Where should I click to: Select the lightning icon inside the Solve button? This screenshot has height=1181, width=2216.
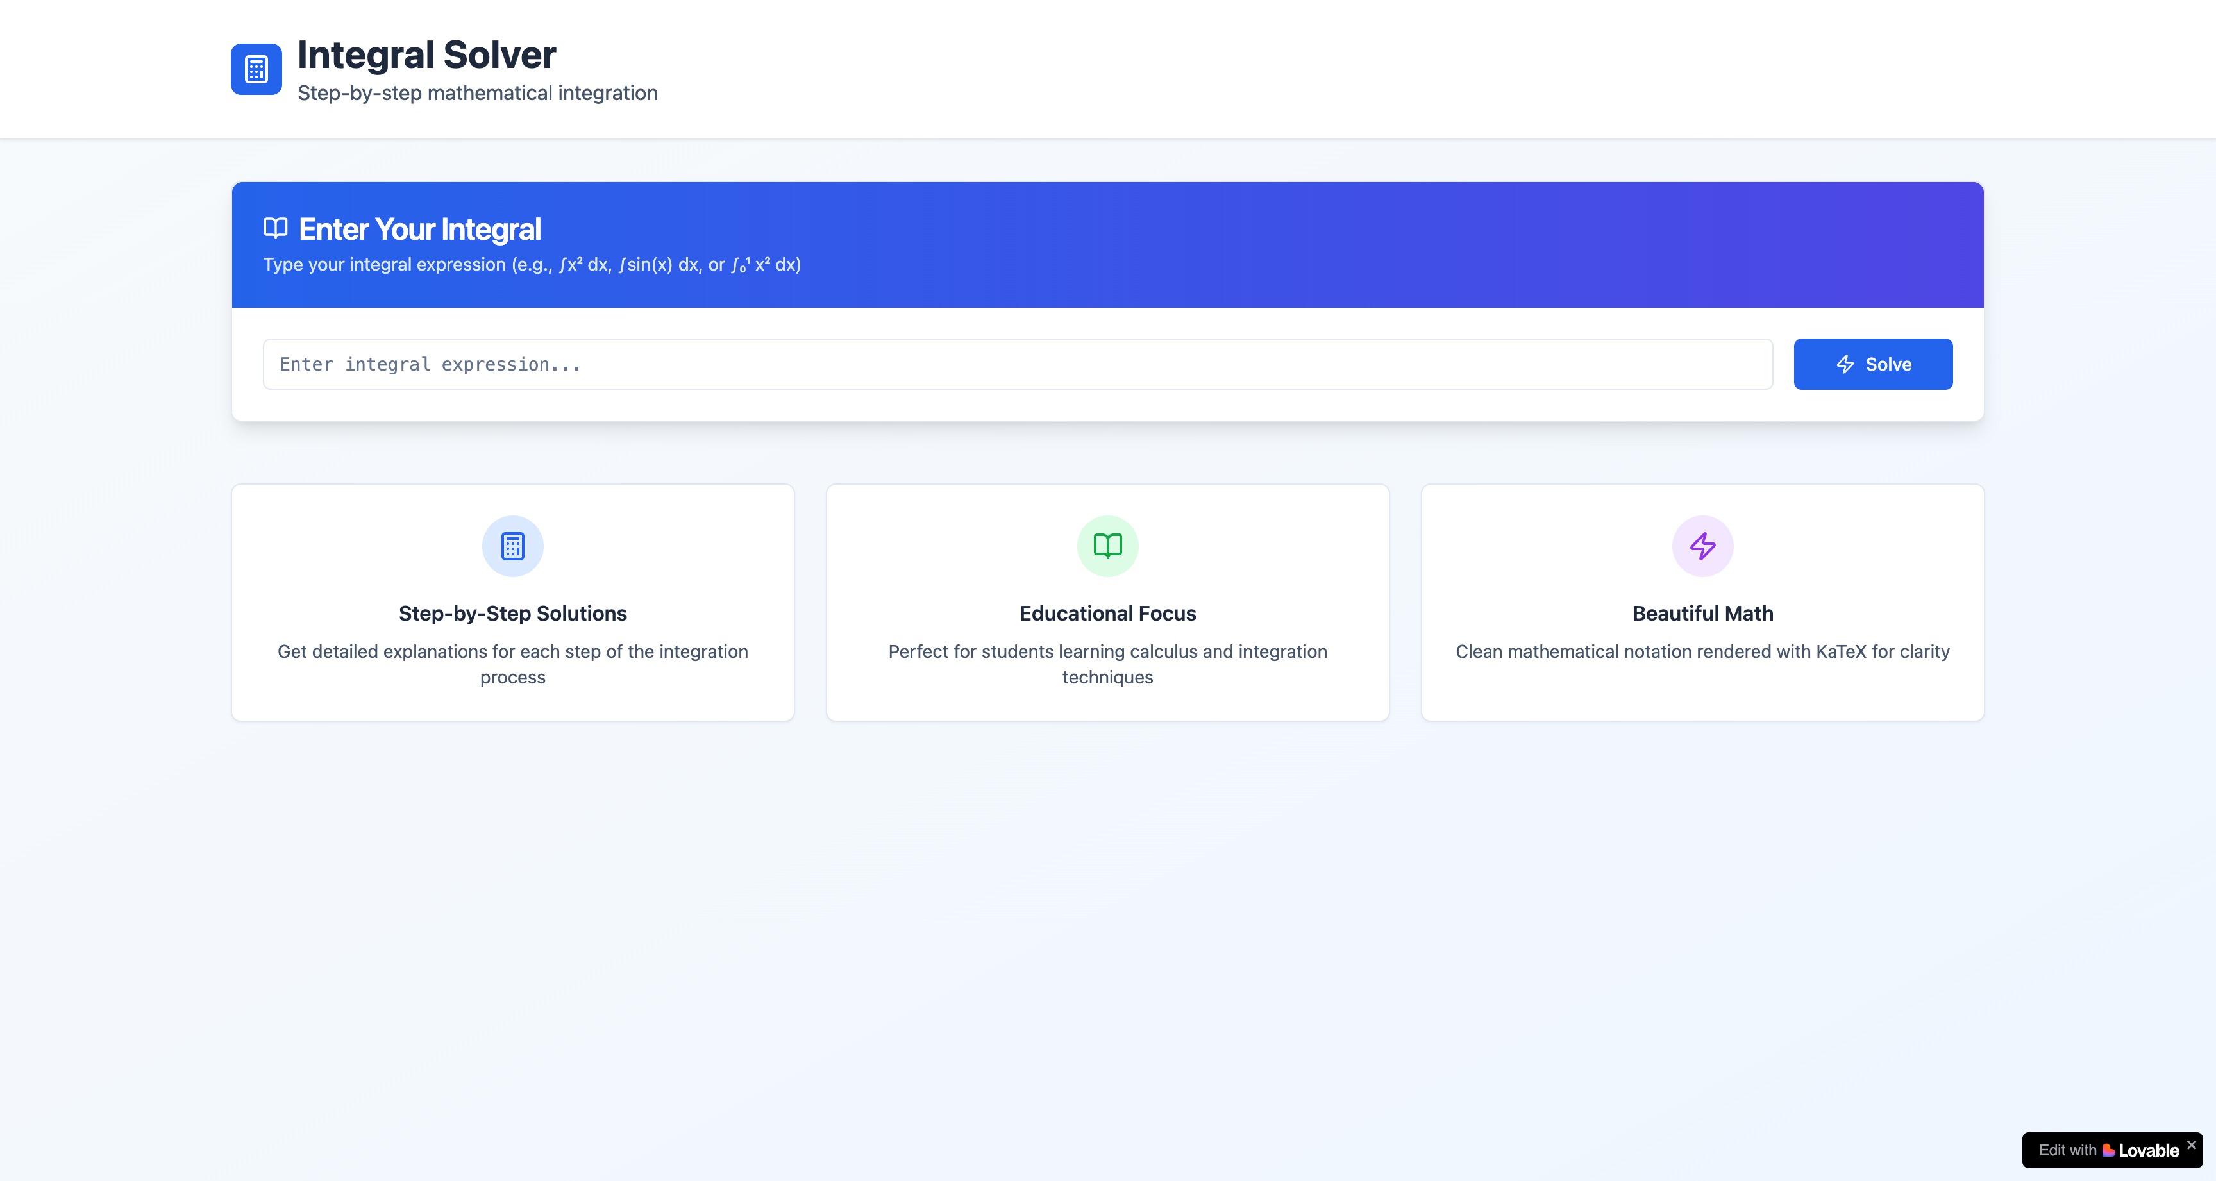tap(1846, 364)
